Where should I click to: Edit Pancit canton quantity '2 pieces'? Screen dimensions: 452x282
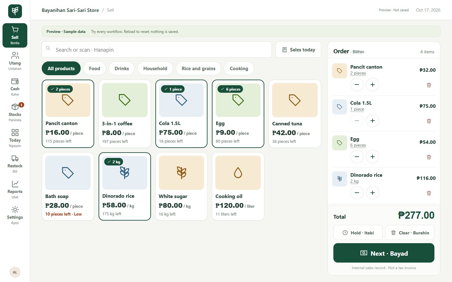(x=358, y=73)
